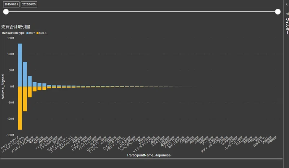Click the SMBC日興証券 axis label
This screenshot has width=289, height=168.
click(126, 143)
